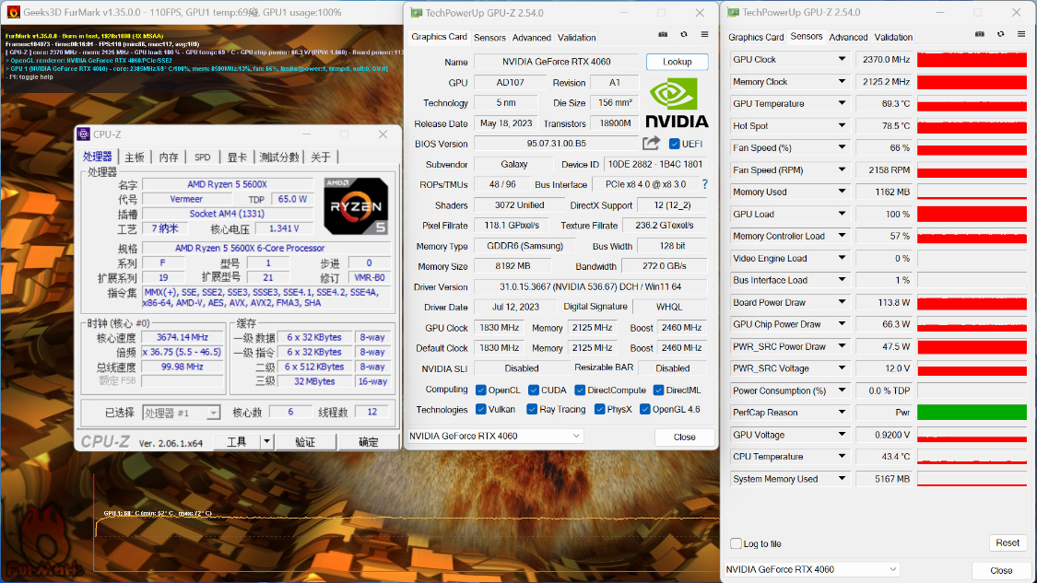
Task: Click the GPU Clock red sensor graph
Action: (972, 60)
